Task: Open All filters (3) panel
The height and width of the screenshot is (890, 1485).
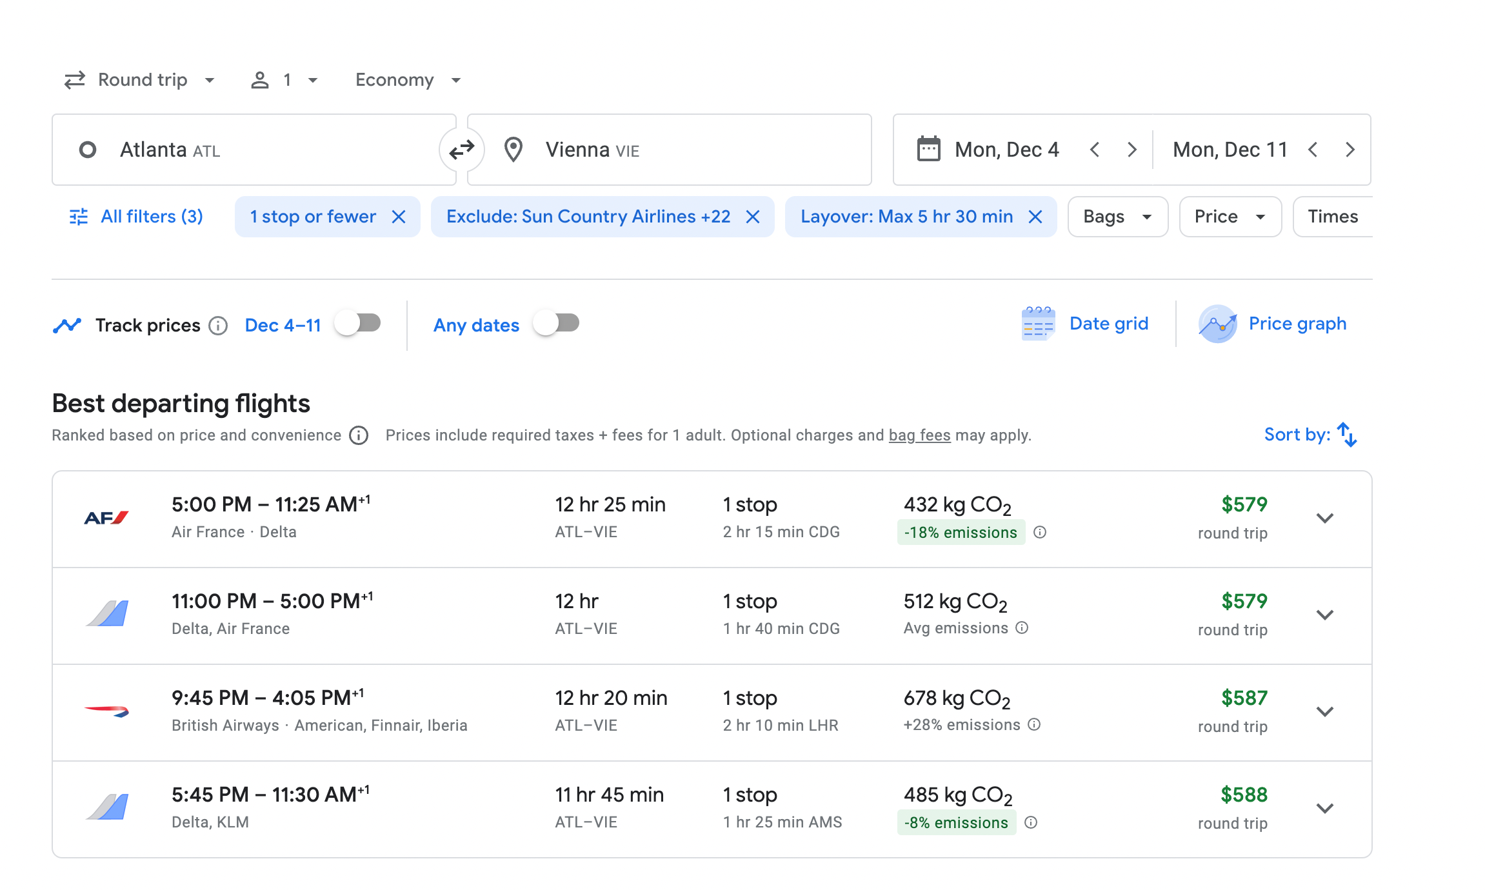Action: 136,217
